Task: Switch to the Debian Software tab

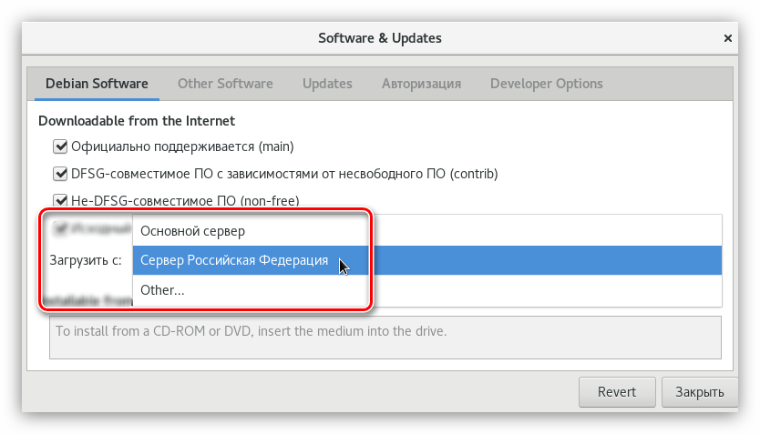Action: click(x=97, y=84)
